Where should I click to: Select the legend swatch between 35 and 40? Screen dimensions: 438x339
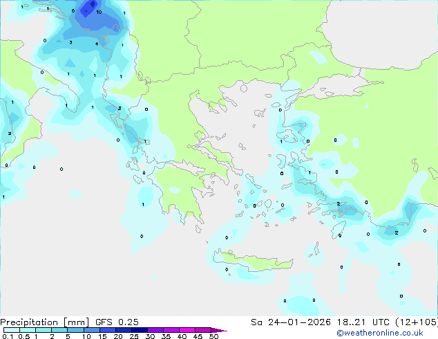pos(171,330)
